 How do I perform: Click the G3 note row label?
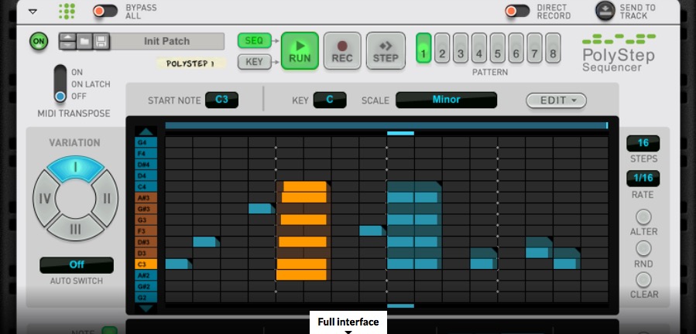click(x=146, y=220)
